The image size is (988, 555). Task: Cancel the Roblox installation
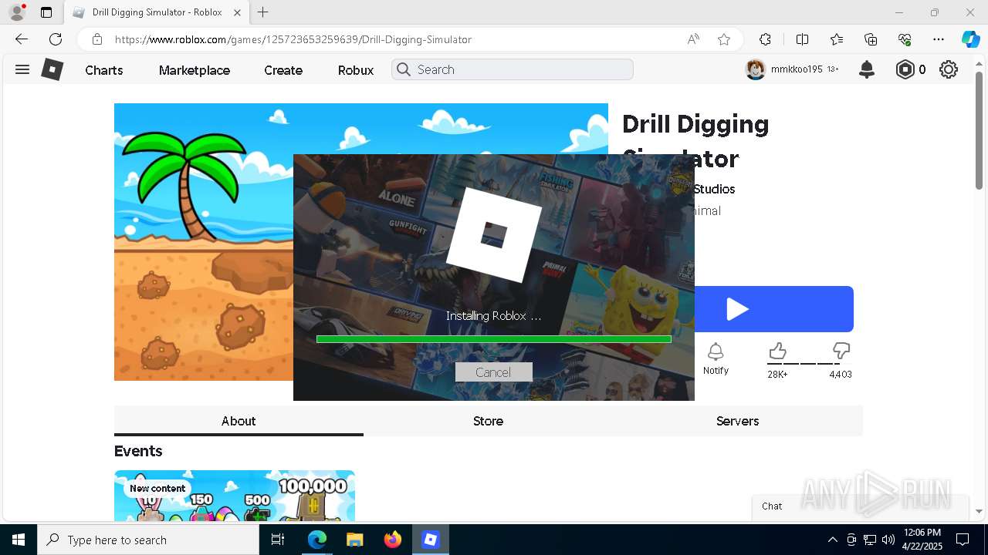(x=493, y=372)
